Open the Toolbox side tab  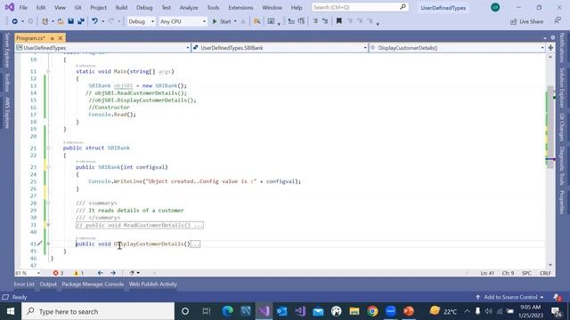pyautogui.click(x=7, y=83)
